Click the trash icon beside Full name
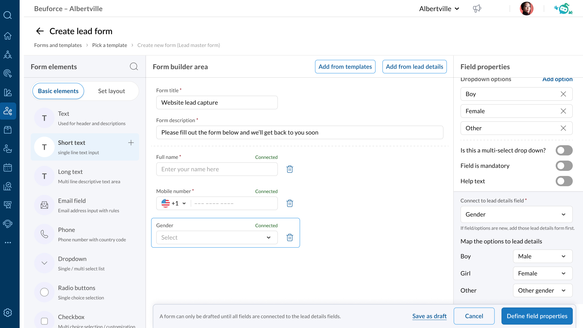Viewport: 583px width, 328px height. [x=290, y=169]
